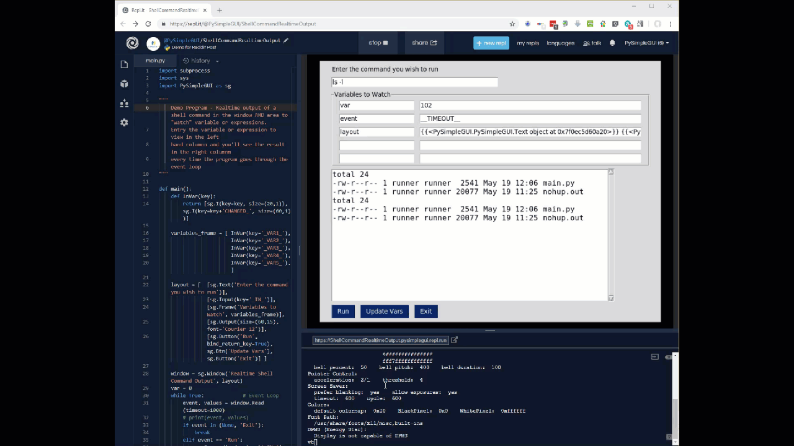Click the red extension icon with the badge
Screen dimensions: 794x446
(553, 24)
